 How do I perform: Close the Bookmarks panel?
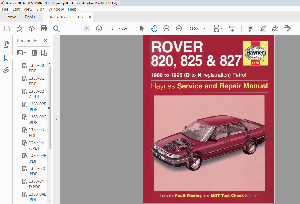pyautogui.click(x=45, y=41)
